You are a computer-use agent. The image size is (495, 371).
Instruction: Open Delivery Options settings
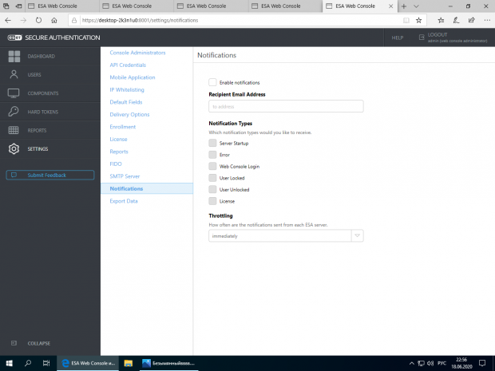click(129, 114)
